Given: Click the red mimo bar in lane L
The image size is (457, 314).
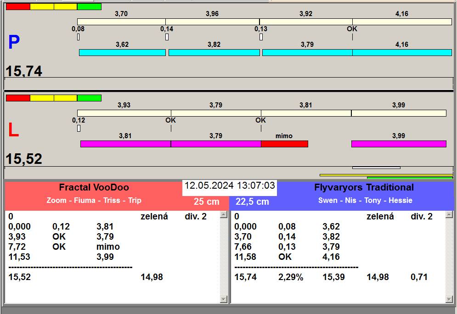Looking at the screenshot, I should pos(284,144).
